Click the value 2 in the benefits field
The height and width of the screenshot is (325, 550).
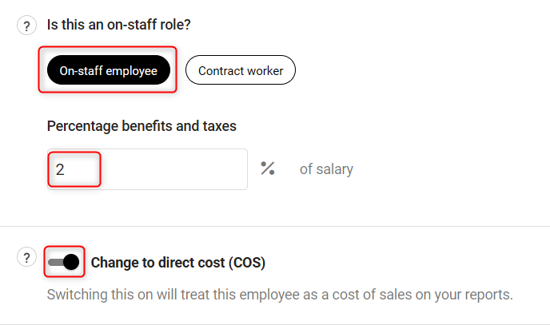click(x=60, y=170)
